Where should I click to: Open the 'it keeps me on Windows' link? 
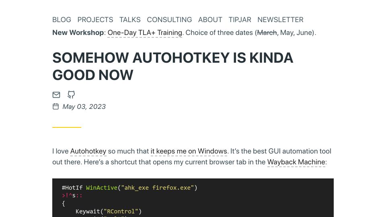pyautogui.click(x=189, y=151)
